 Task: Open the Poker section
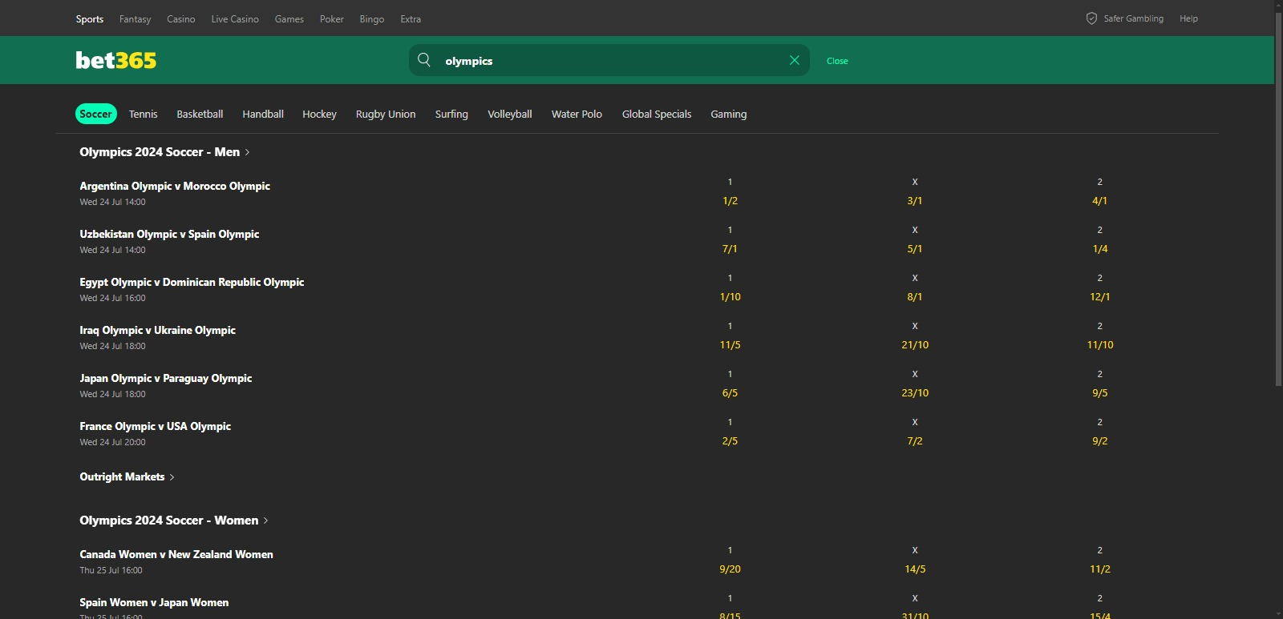click(x=332, y=19)
